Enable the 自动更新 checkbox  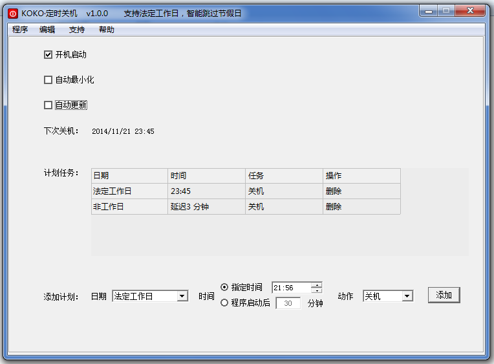(x=48, y=105)
